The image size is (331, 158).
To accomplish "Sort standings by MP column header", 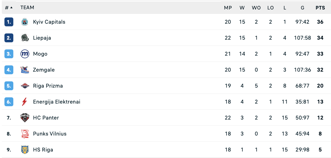I will pos(228,8).
